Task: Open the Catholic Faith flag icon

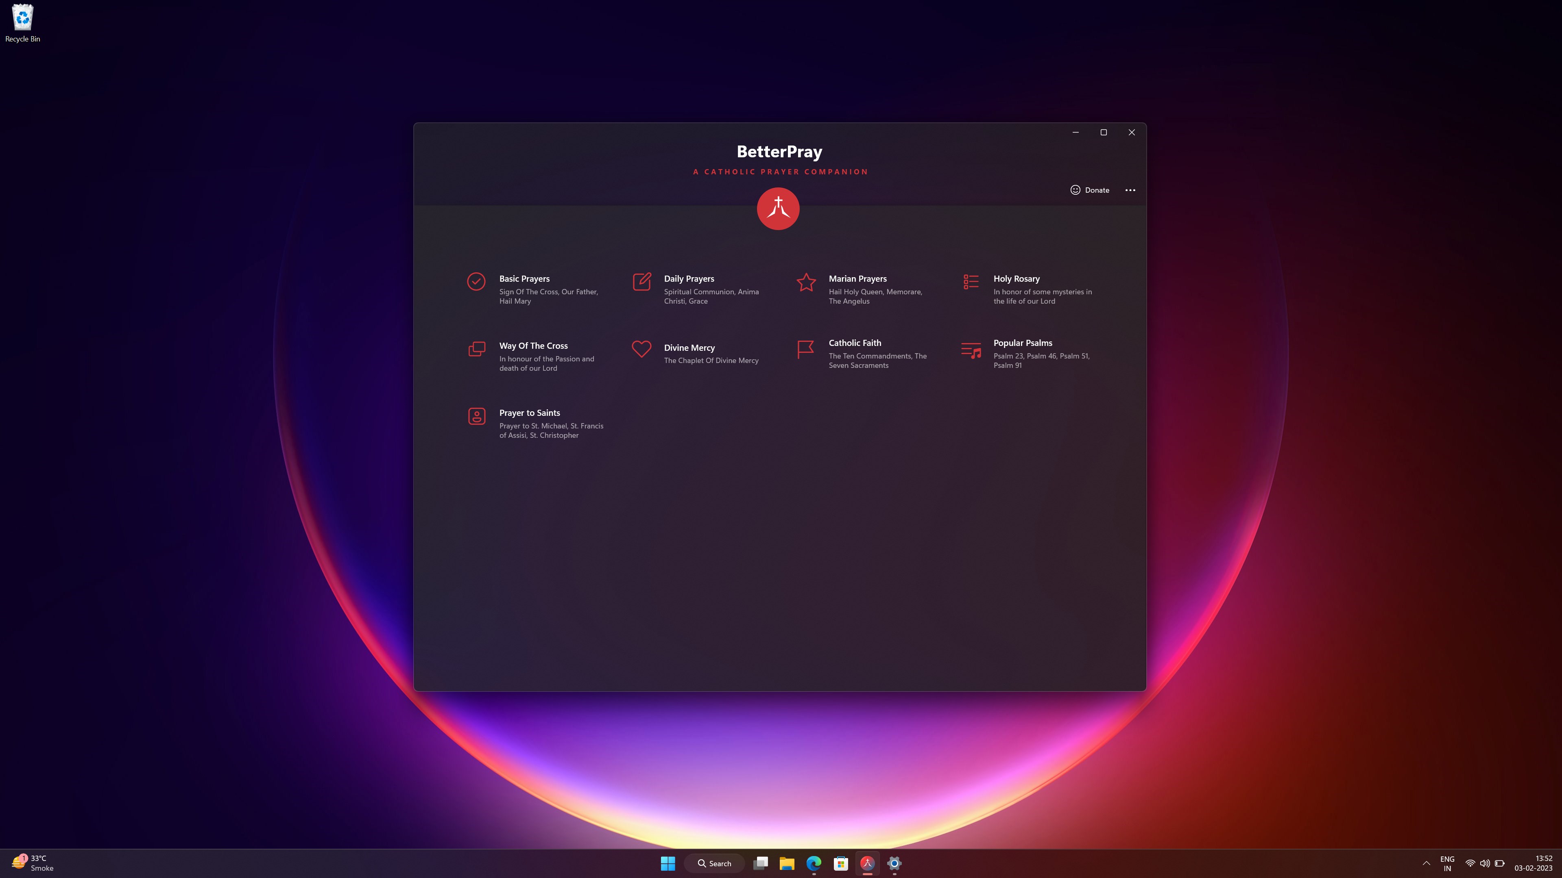Action: [x=805, y=349]
